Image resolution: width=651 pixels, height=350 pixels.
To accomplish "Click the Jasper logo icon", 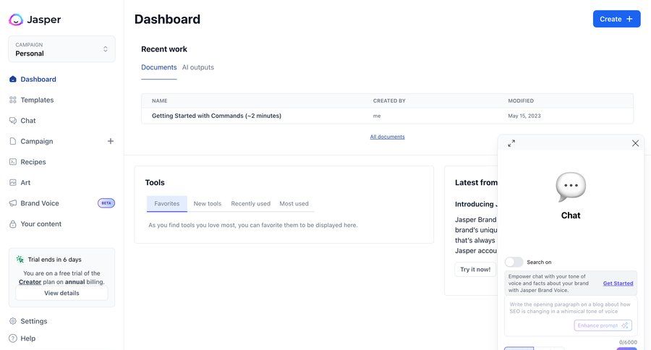I will (16, 20).
